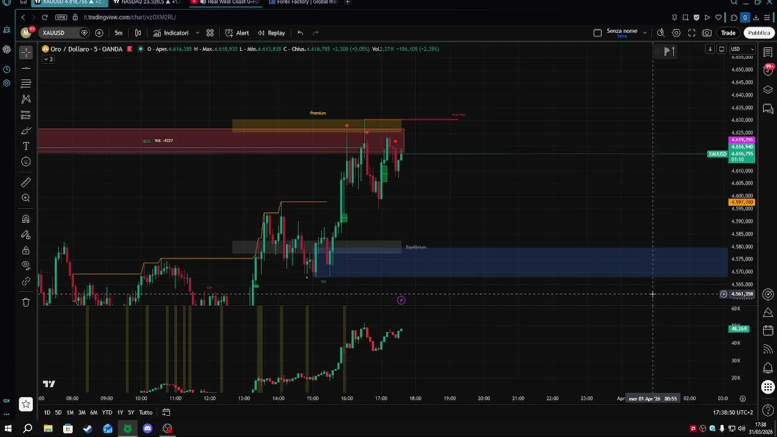Open the emoji icons tool
Screen dimensions: 777x437
click(25, 161)
